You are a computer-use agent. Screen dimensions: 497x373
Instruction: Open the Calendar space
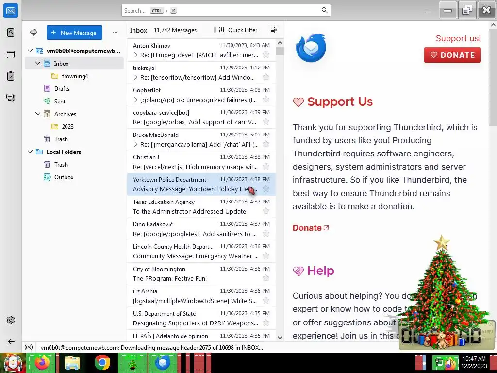click(x=11, y=54)
